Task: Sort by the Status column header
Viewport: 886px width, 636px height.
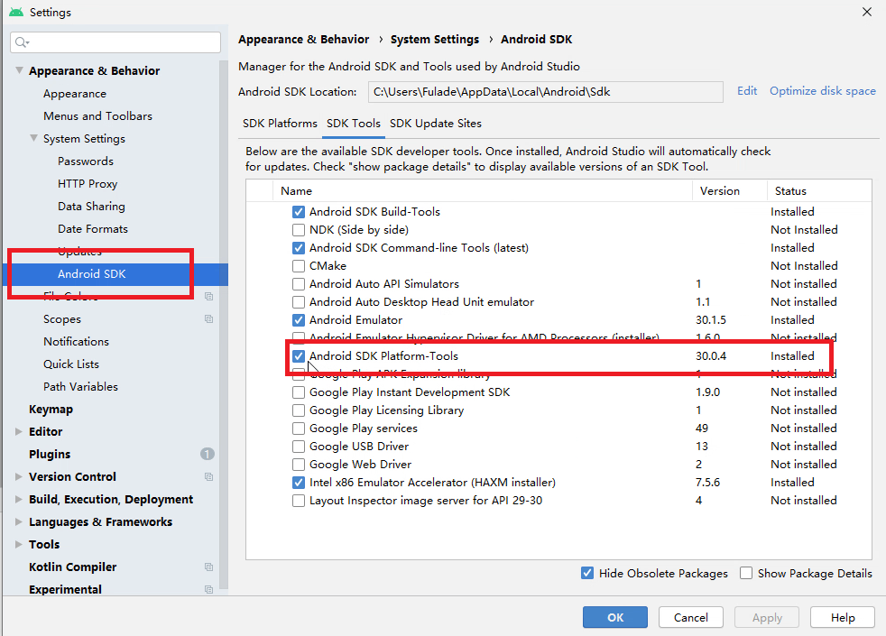Action: 818,191
